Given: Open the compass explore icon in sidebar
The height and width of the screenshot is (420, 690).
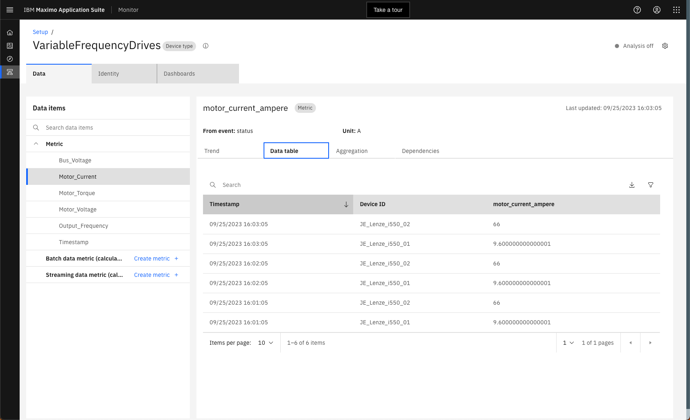Looking at the screenshot, I should coord(10,59).
